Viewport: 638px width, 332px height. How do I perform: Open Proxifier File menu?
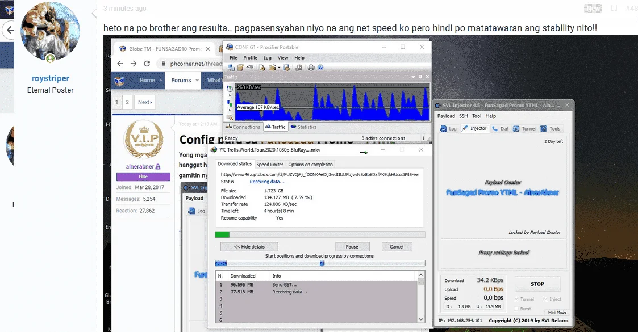coord(233,58)
